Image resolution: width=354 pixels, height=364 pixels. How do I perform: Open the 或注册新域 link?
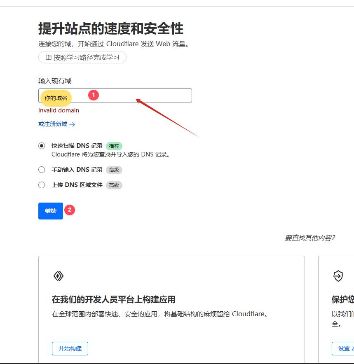54,124
